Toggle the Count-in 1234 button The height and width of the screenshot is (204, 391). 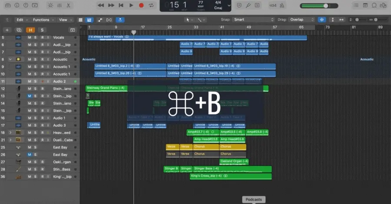coord(272,5)
